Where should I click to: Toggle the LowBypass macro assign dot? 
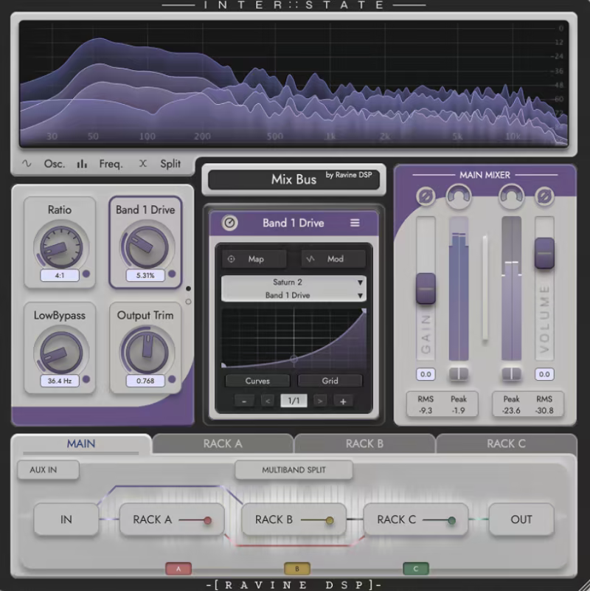86,379
